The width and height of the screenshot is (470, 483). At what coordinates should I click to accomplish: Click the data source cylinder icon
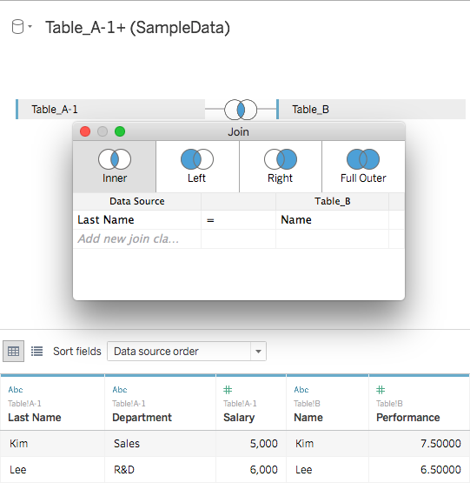[17, 27]
